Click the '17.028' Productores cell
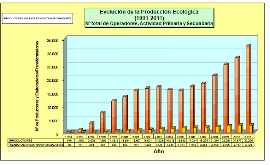The height and width of the screenshot is (165, 270). click(x=159, y=141)
